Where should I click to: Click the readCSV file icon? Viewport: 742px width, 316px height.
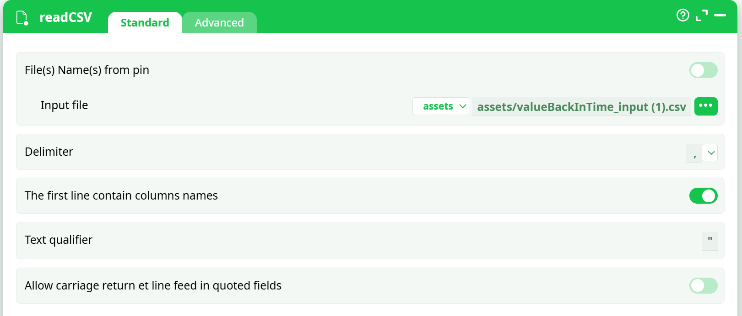click(22, 18)
